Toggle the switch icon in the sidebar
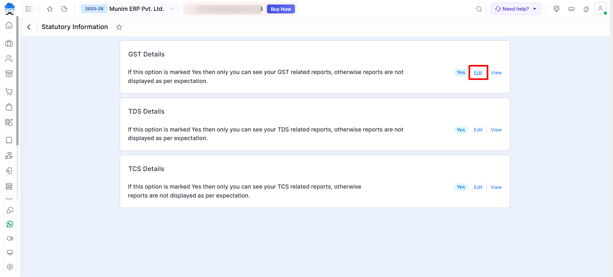Image resolution: width=613 pixels, height=277 pixels. (x=10, y=239)
